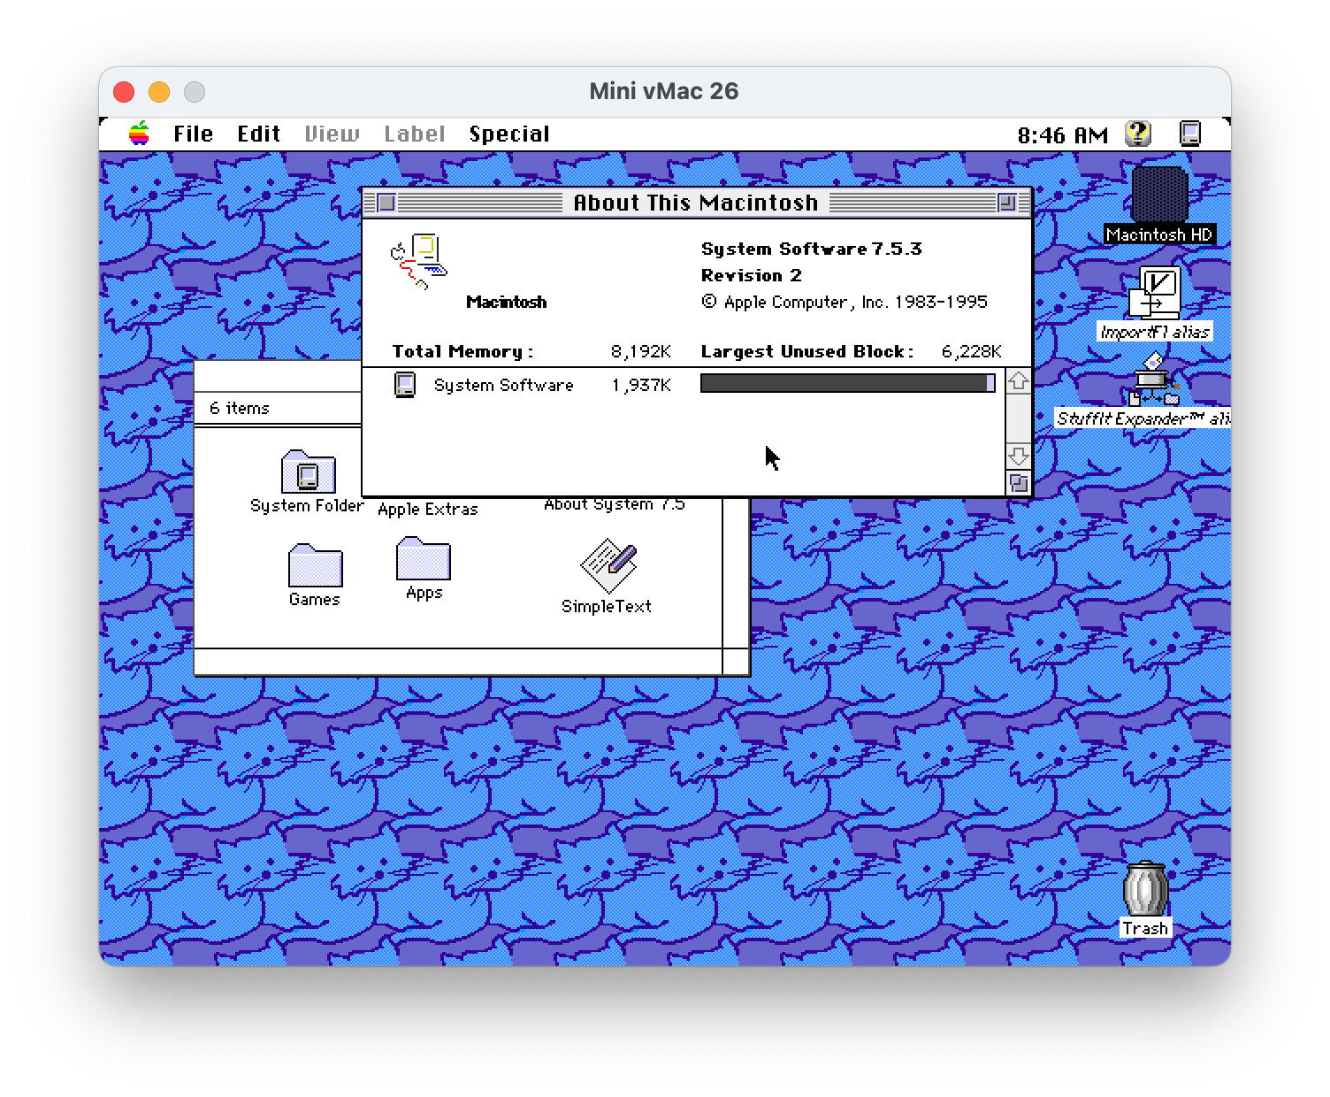Click the Largest Unused Block 6,228K value
Viewport: 1330px width, 1097px height.
972,352
